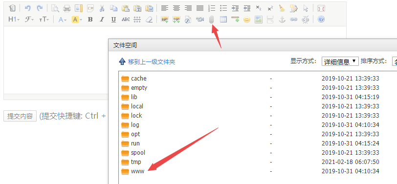Open the batch image upload tool

click(176, 20)
